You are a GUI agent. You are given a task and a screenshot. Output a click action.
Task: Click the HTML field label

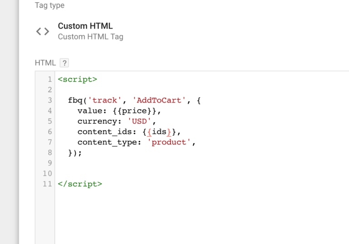pyautogui.click(x=45, y=63)
